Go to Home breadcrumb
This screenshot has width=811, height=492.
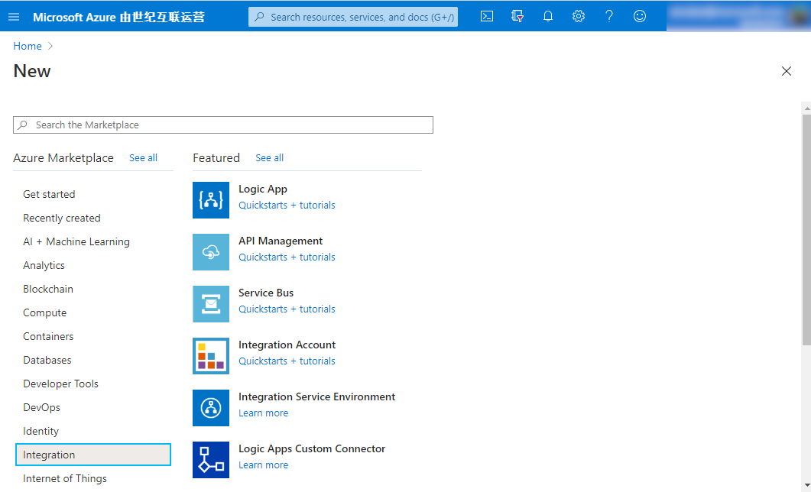pos(28,46)
